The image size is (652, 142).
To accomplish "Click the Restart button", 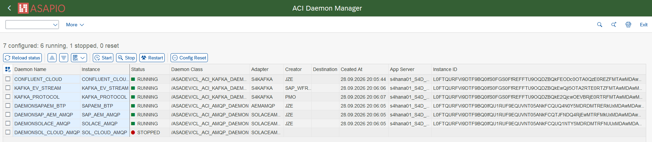I will 152,58.
